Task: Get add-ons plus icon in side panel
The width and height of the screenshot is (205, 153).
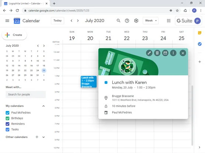Action: pyautogui.click(x=199, y=62)
